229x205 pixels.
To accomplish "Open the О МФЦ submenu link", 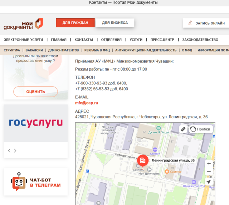I will click(x=187, y=50).
